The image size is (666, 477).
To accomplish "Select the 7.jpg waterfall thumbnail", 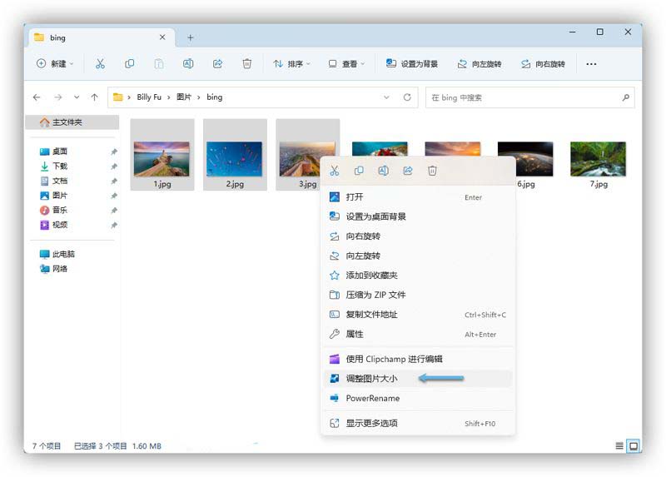I will pyautogui.click(x=598, y=160).
